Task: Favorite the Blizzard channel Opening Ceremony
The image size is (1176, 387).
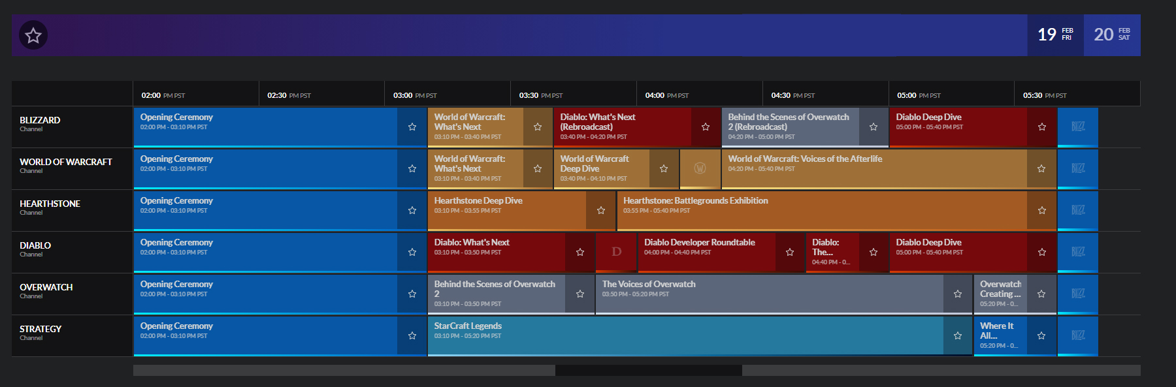Action: [412, 127]
